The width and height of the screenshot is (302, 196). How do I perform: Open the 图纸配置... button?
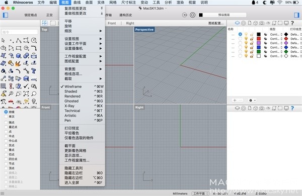(x=216, y=23)
